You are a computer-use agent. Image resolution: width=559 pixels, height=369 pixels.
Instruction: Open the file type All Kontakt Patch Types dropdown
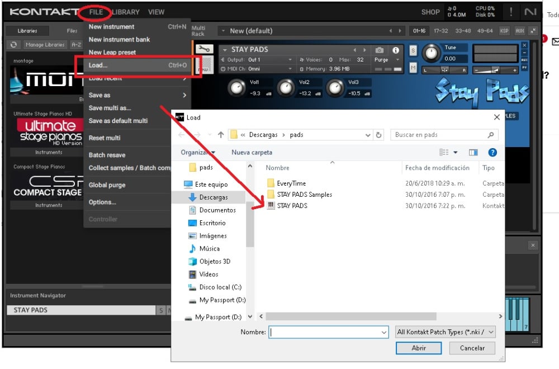coord(446,332)
